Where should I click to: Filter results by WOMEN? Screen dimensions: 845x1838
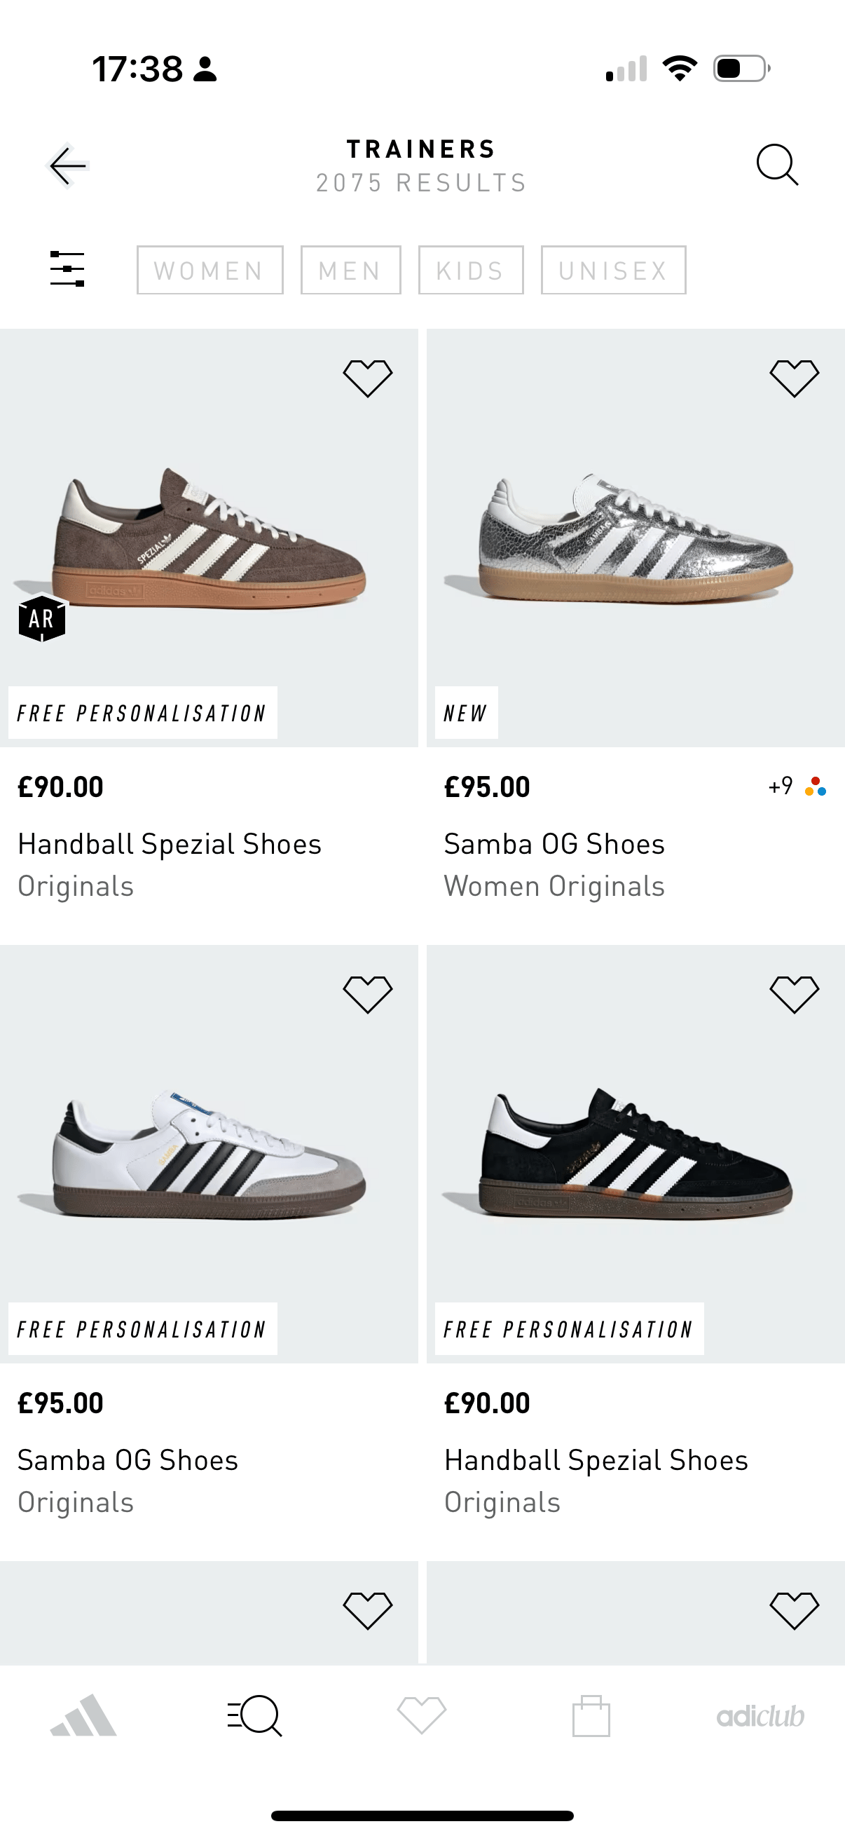pyautogui.click(x=209, y=270)
